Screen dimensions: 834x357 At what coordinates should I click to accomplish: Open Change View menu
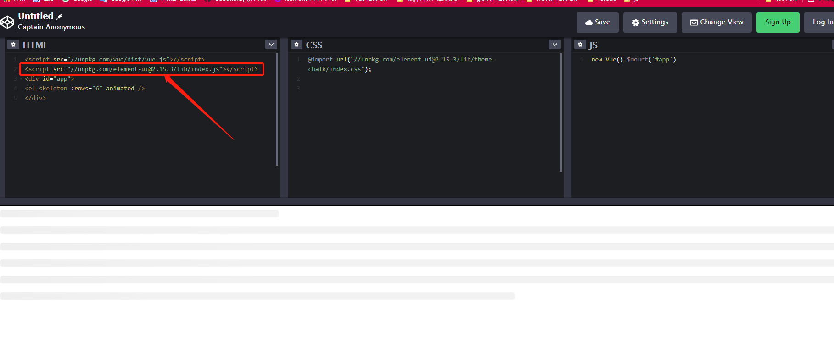point(716,22)
